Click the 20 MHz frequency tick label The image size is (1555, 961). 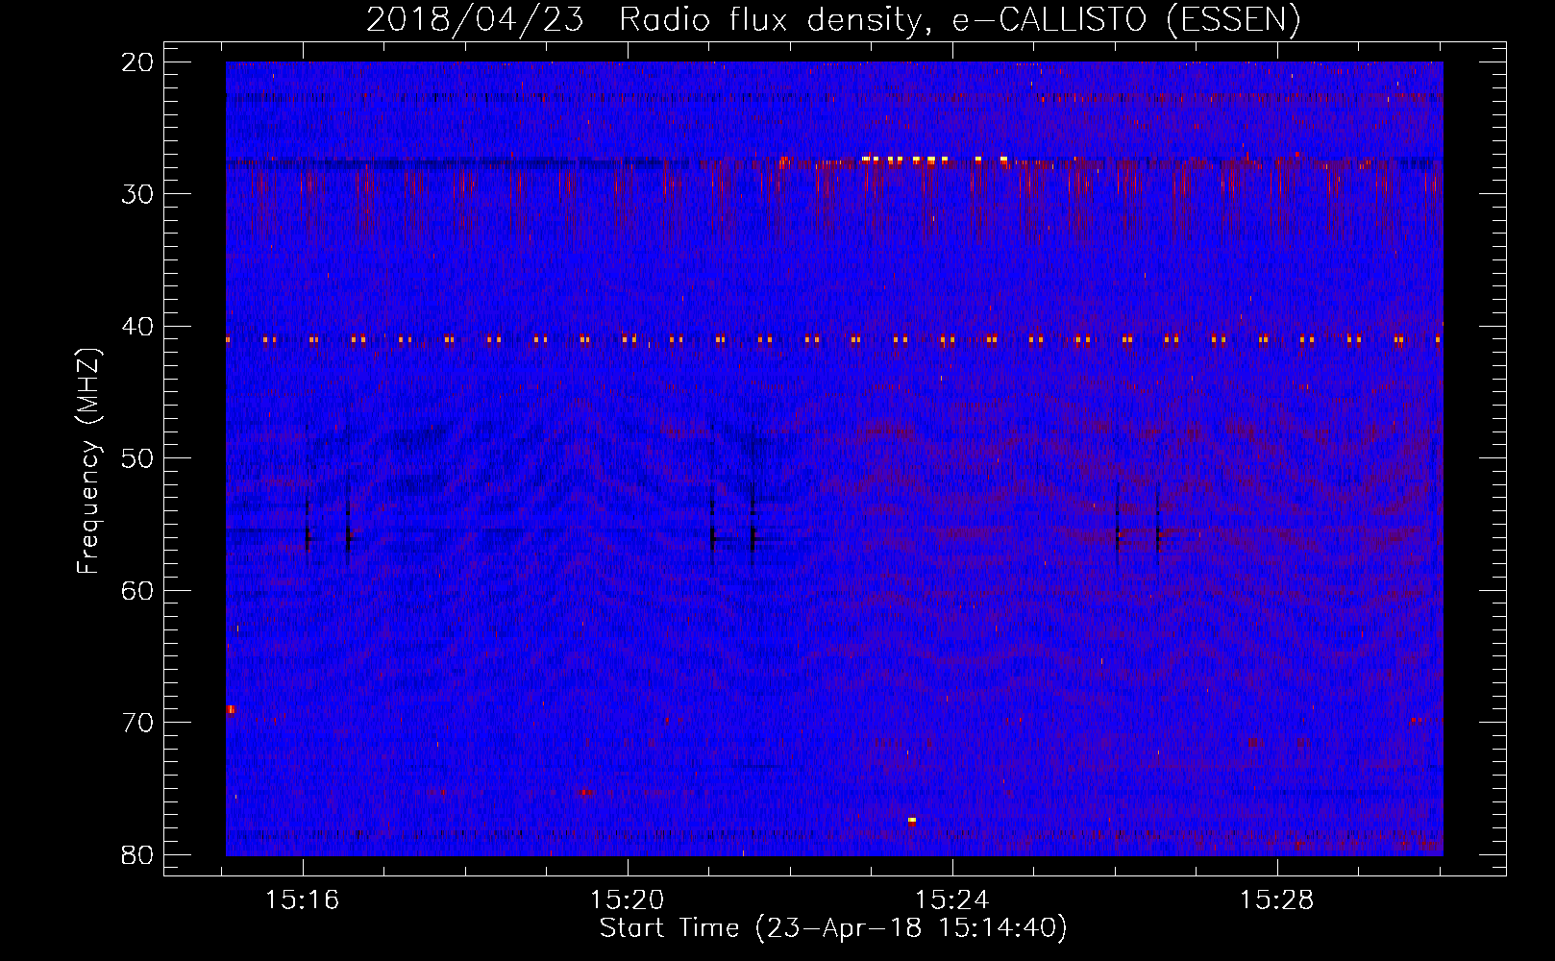(137, 62)
